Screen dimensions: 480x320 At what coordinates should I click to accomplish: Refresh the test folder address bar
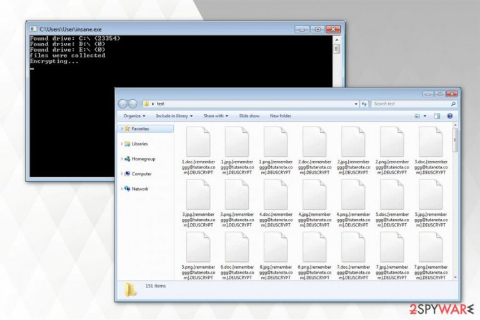click(x=364, y=104)
